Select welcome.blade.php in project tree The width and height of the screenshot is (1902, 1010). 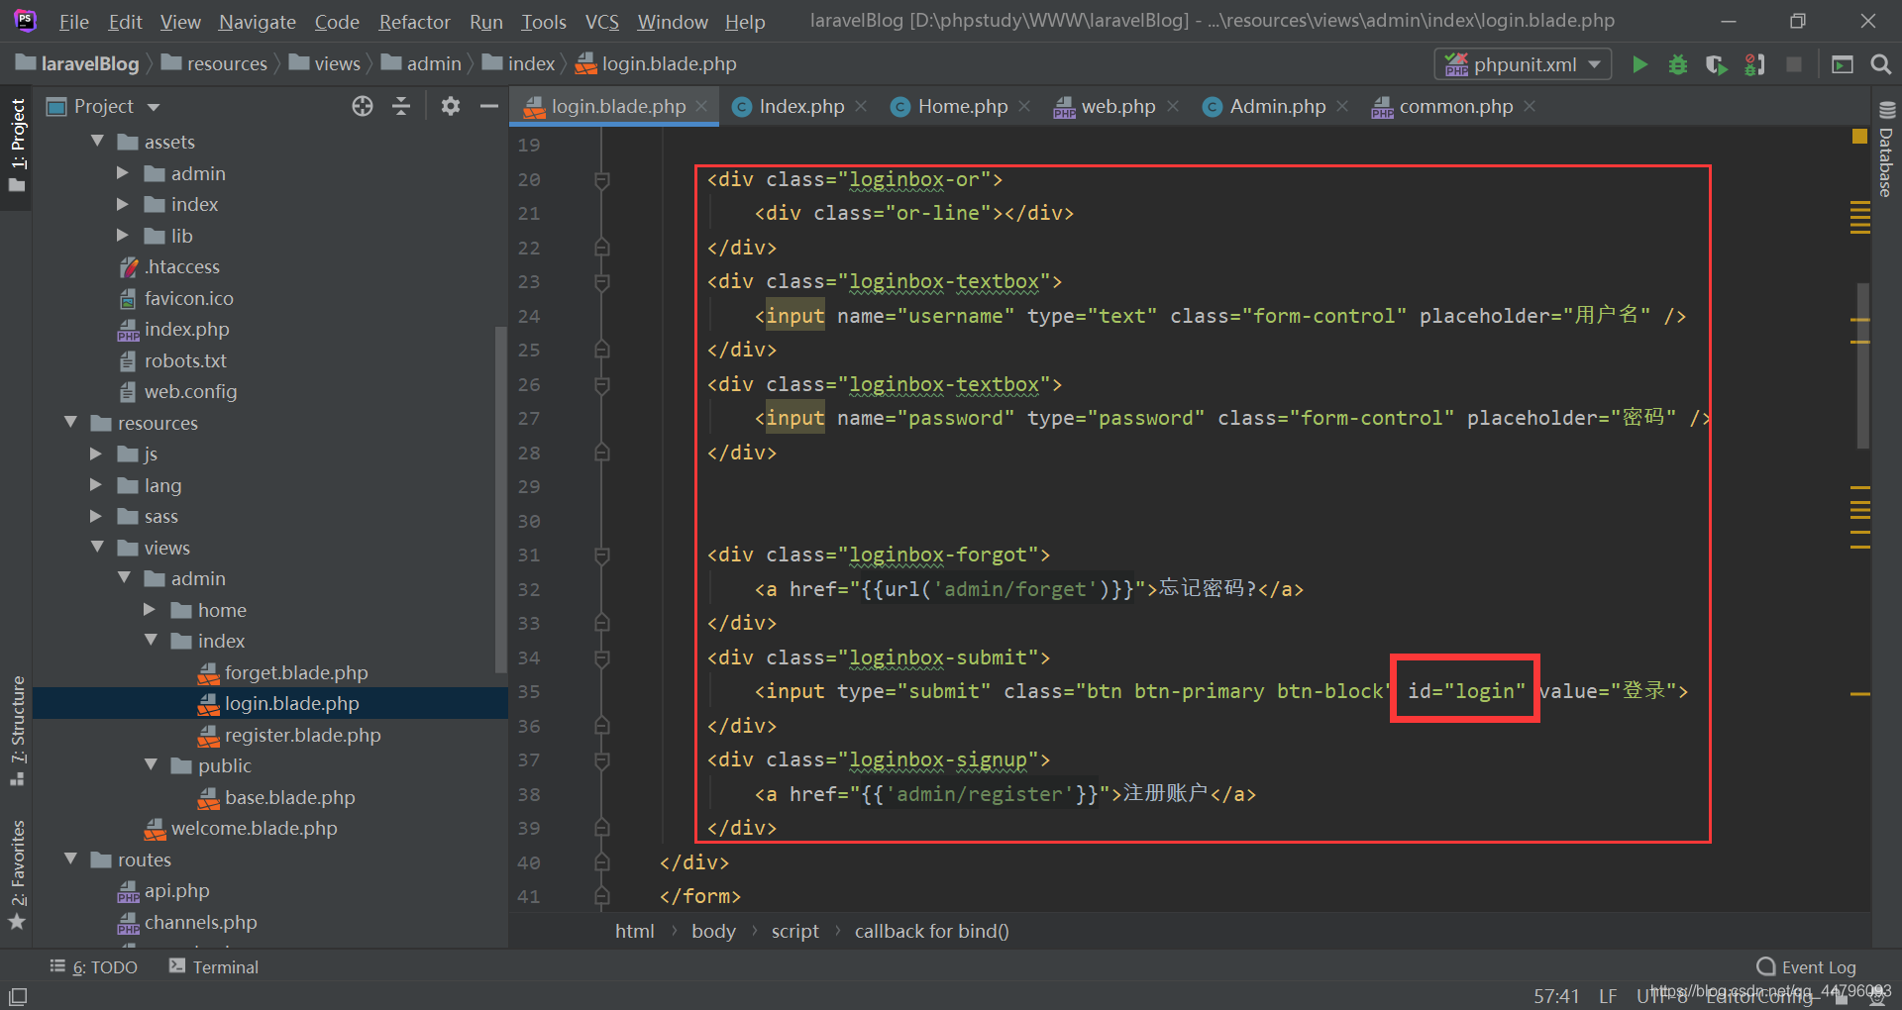(x=254, y=828)
